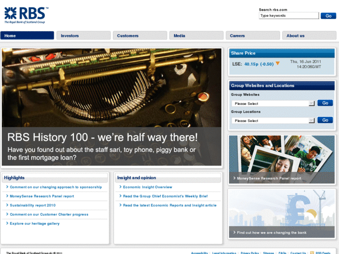Click chevron beside Economic Insight Overview
The height and width of the screenshot is (254, 339).
(x=120, y=187)
